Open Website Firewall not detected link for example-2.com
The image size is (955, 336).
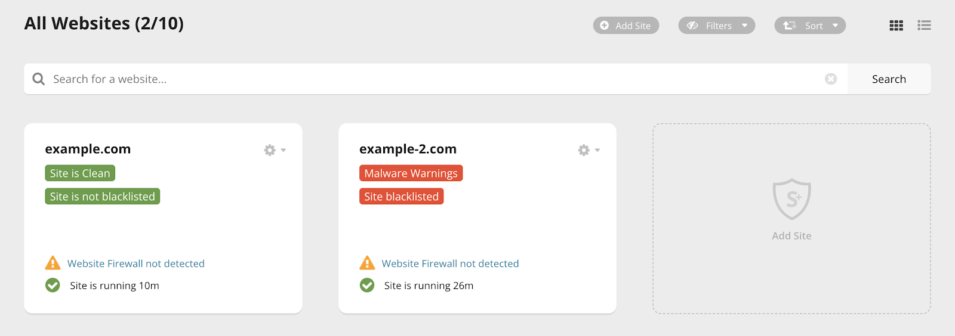pyautogui.click(x=450, y=263)
